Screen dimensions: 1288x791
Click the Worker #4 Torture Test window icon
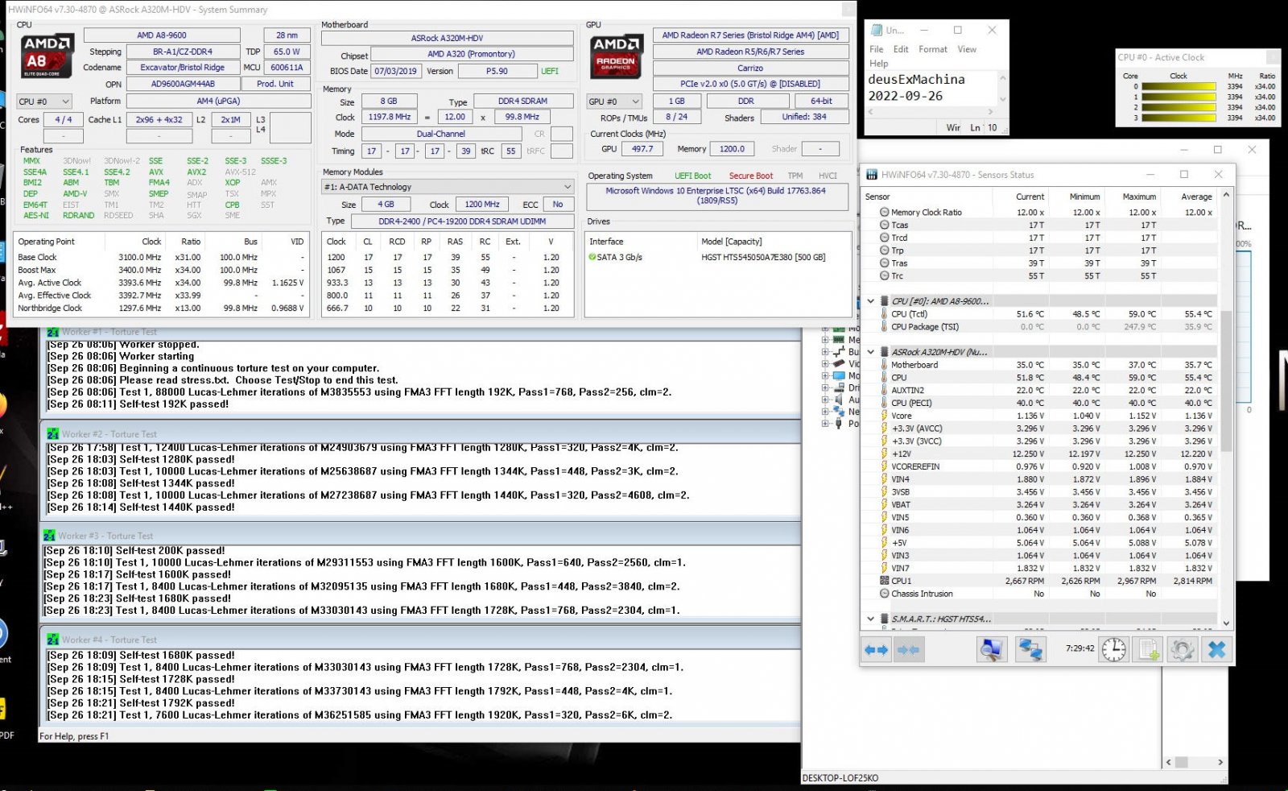tap(53, 640)
